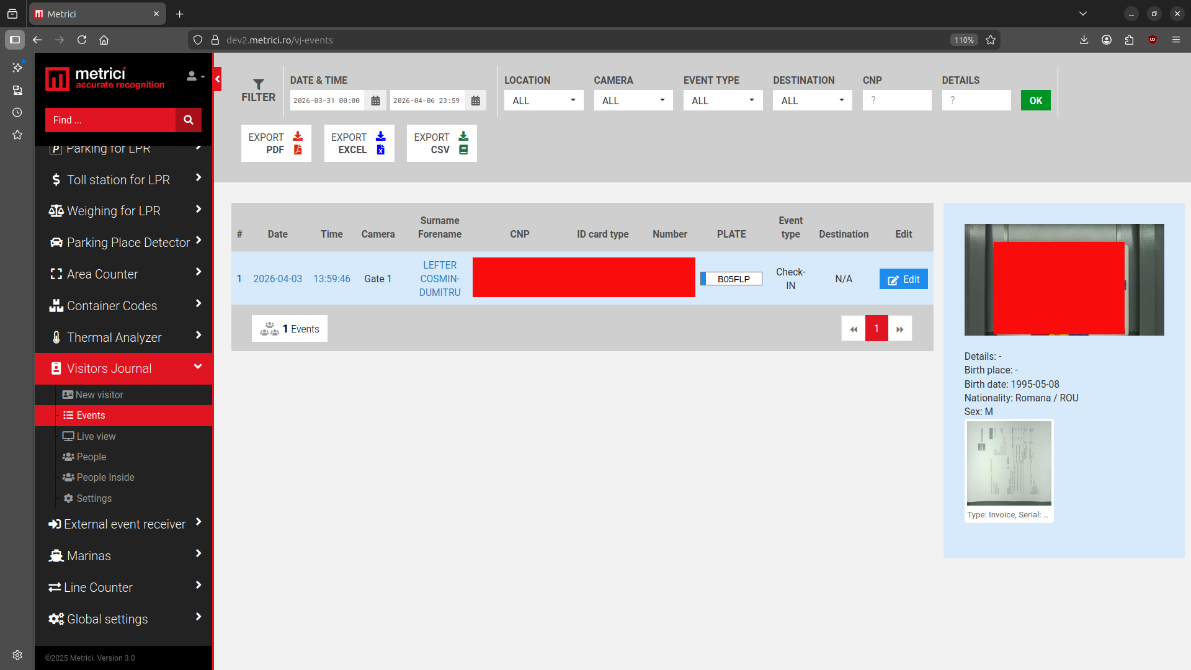Expand Container Codes menu
1191x670 pixels.
tap(124, 306)
